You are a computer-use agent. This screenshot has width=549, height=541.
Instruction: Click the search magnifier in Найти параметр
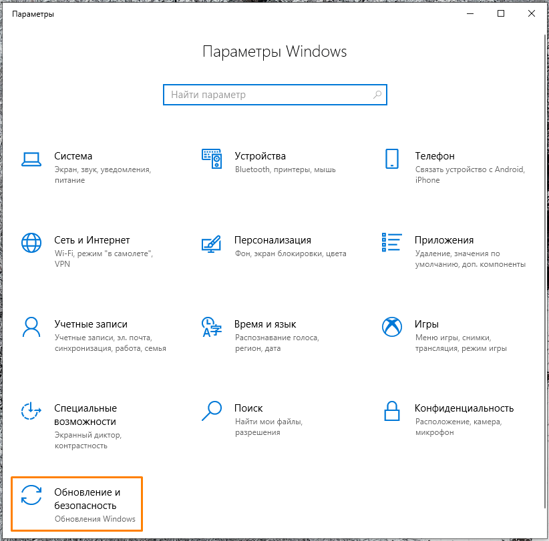point(377,95)
